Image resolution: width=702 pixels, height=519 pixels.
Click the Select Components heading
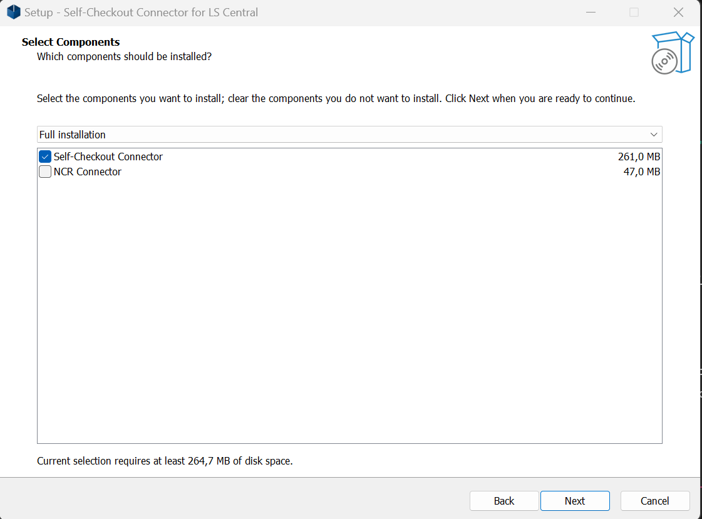pyautogui.click(x=71, y=42)
